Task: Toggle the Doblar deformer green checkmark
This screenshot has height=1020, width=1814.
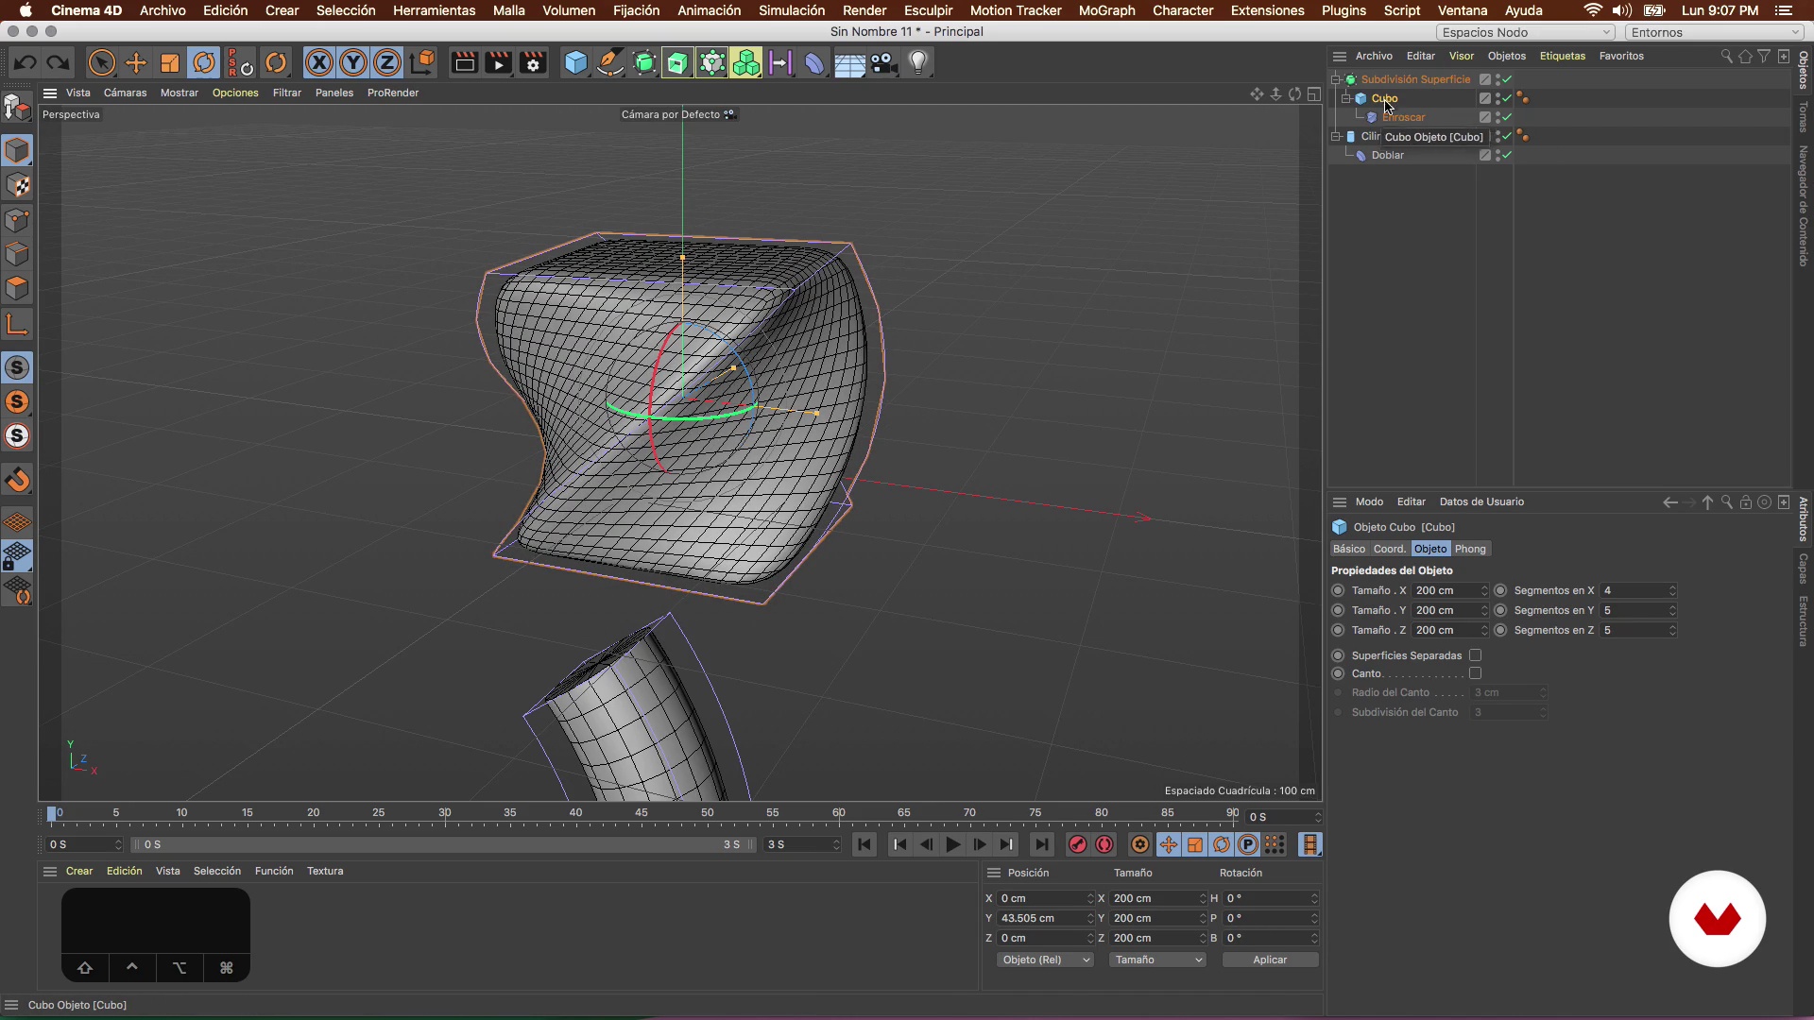Action: [x=1507, y=155]
